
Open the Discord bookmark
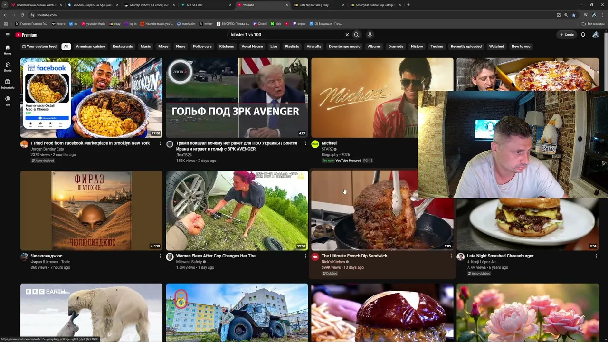coord(260,24)
